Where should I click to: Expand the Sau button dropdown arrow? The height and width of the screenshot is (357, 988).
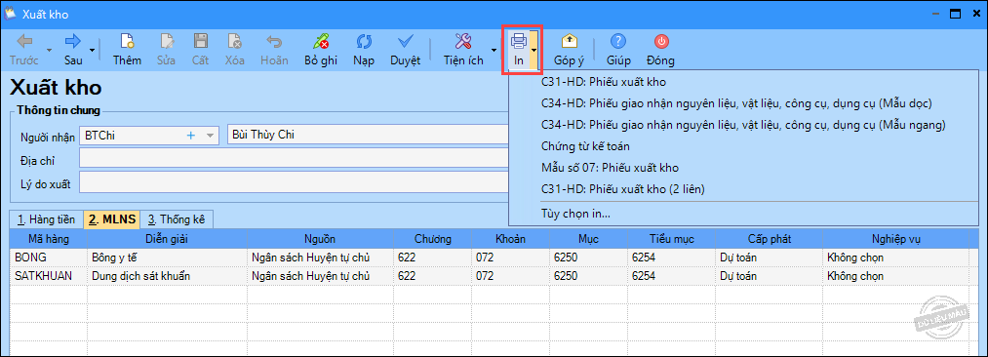(92, 49)
